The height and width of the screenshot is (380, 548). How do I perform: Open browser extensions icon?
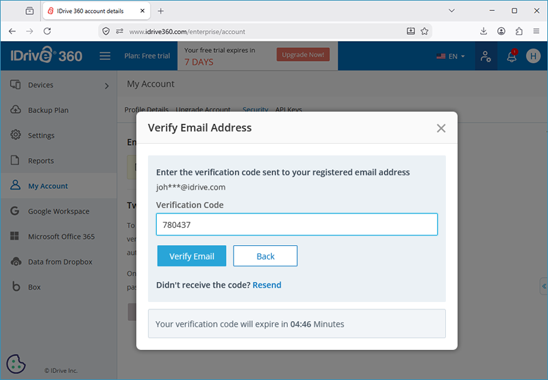pyautogui.click(x=519, y=31)
